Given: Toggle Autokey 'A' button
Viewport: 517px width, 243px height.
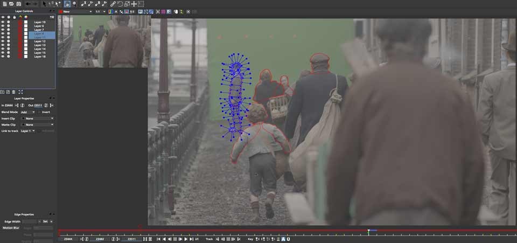Looking at the screenshot, I should (283, 239).
